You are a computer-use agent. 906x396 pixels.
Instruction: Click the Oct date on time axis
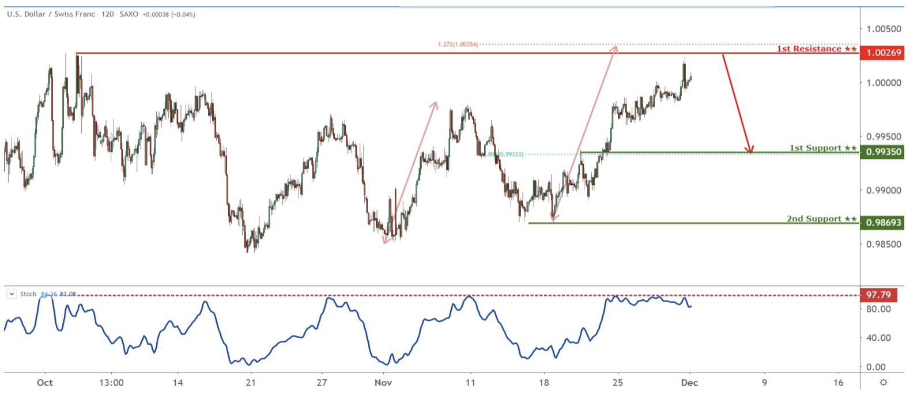[44, 383]
